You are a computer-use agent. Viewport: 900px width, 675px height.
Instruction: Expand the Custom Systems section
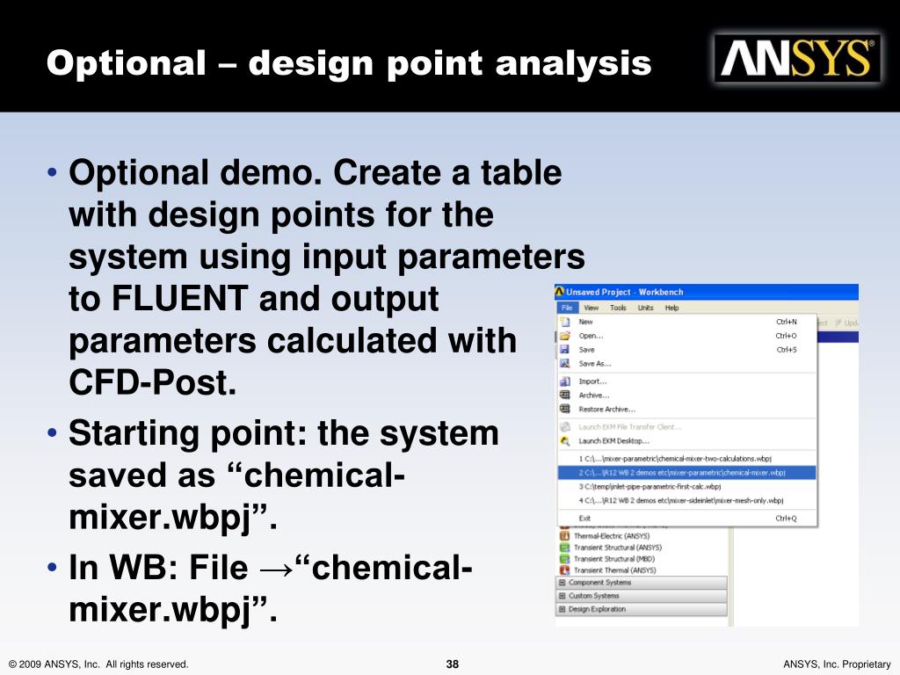(562, 596)
